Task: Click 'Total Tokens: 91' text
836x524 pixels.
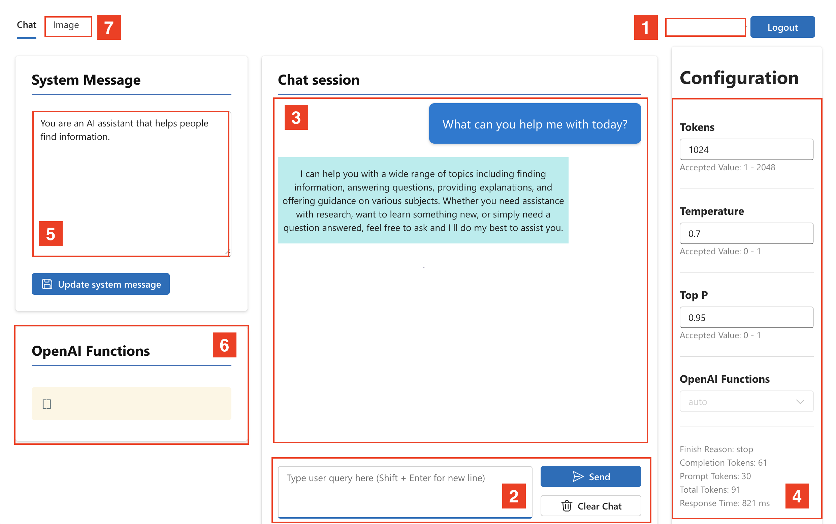Action: coord(710,489)
